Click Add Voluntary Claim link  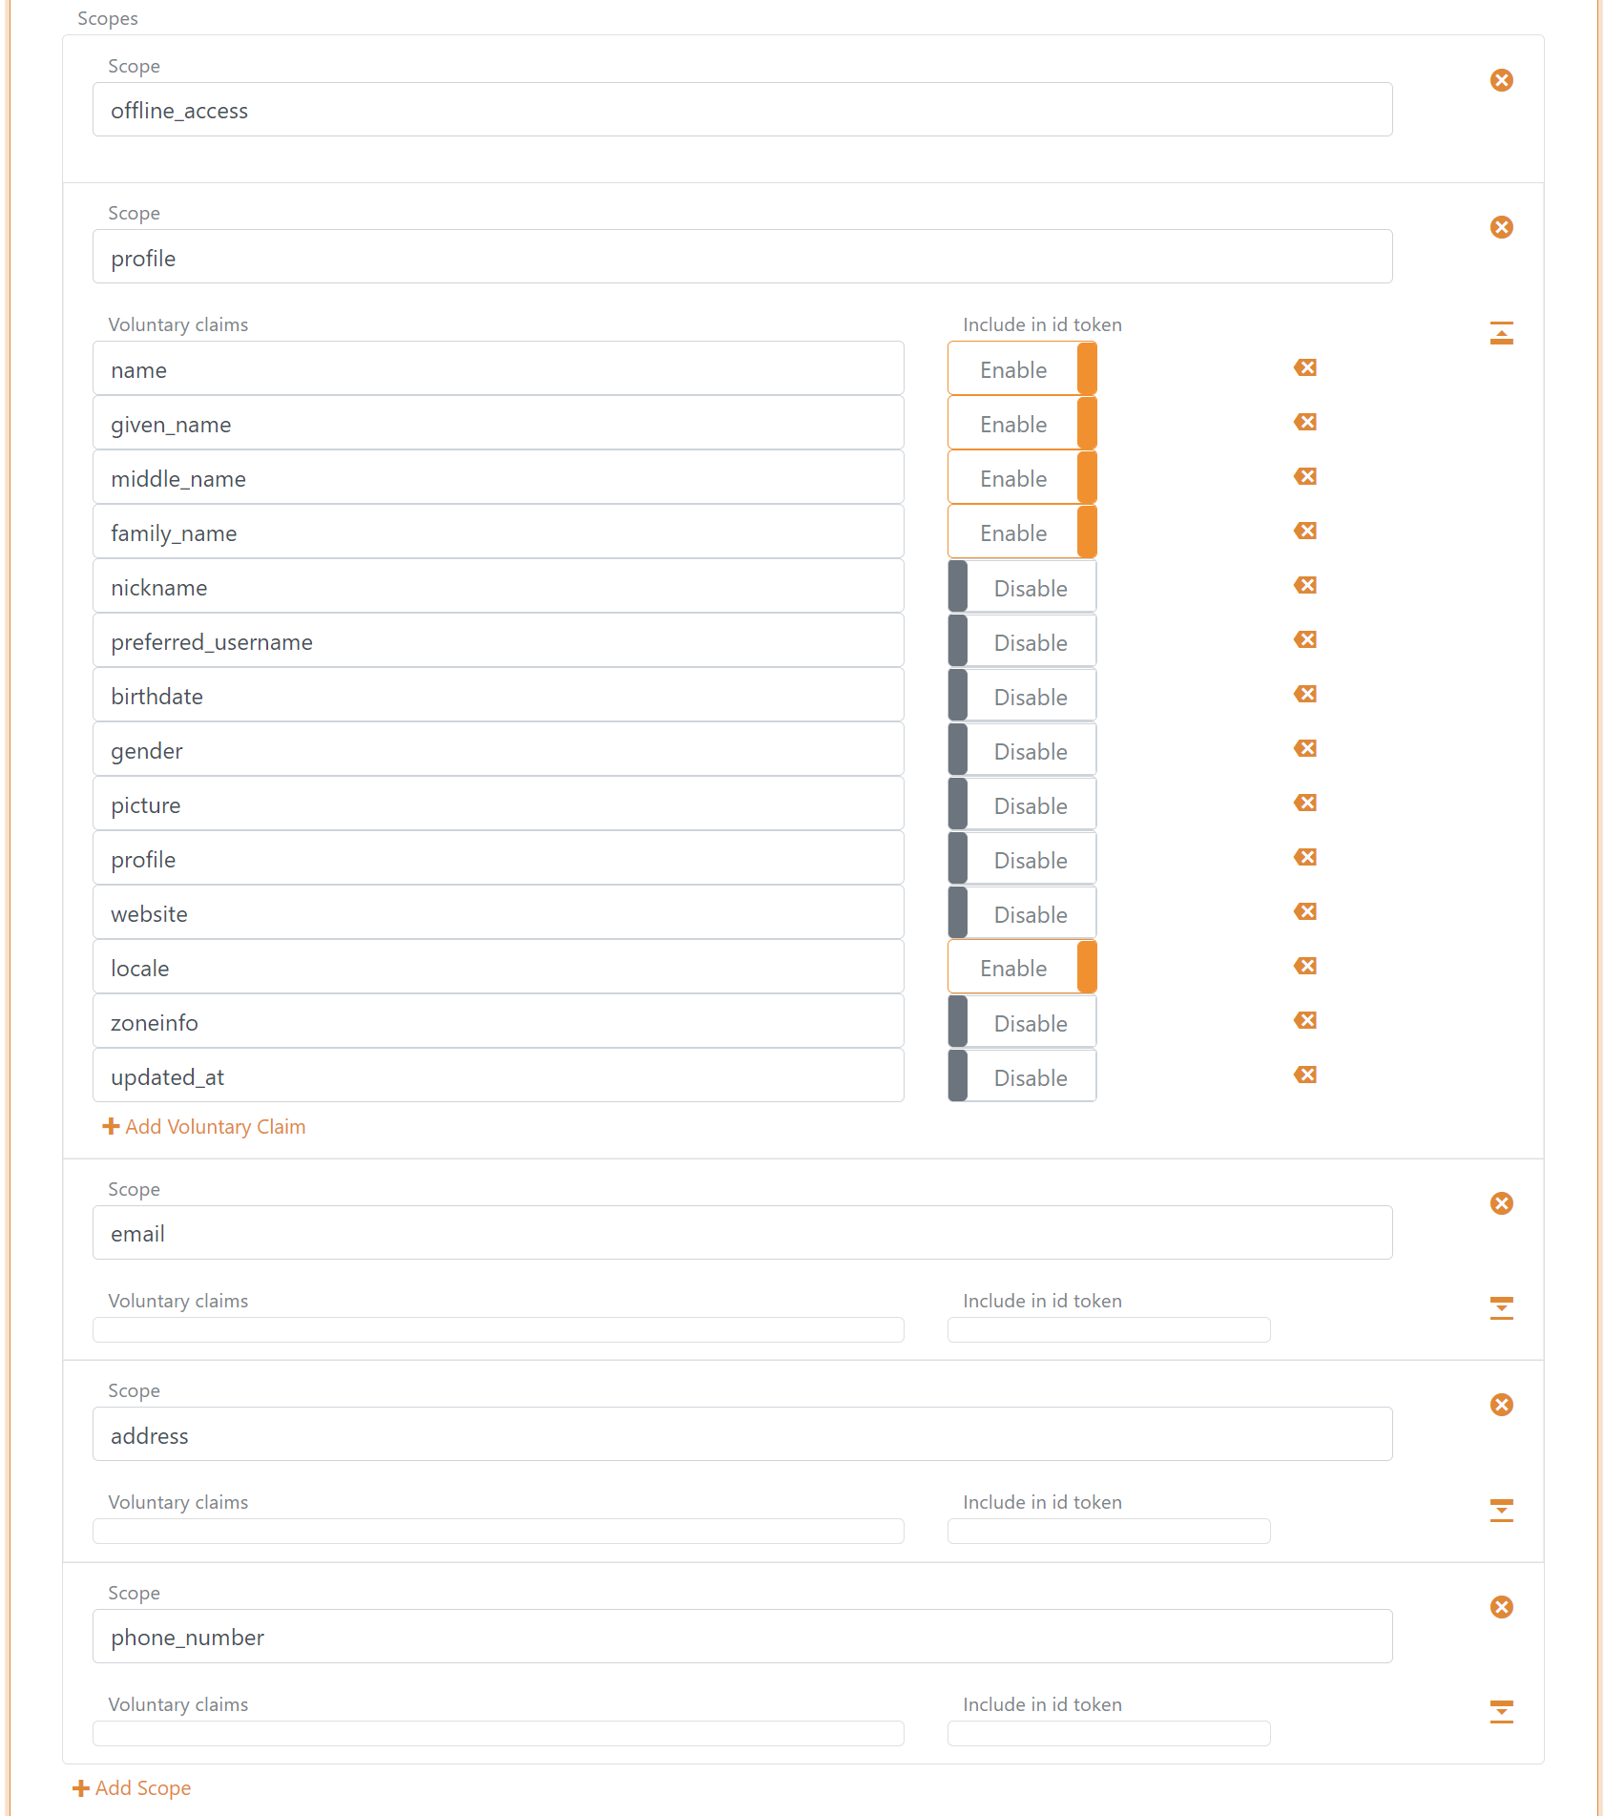(204, 1127)
